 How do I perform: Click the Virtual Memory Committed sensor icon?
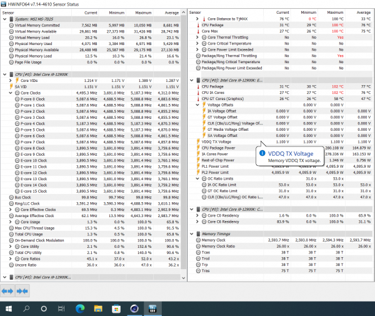pyautogui.click(x=11, y=25)
